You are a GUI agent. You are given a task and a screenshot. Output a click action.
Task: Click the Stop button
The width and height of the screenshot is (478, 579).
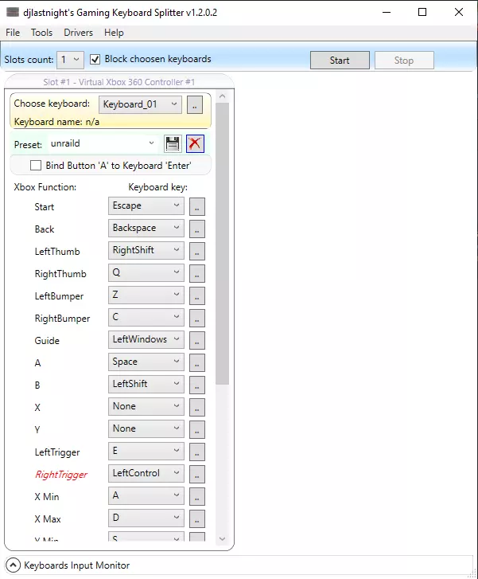pos(404,61)
